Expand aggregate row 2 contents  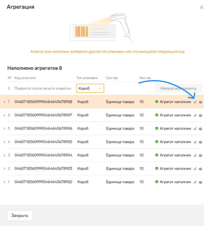(4, 169)
